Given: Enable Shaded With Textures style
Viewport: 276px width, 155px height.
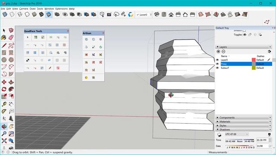Looking at the screenshot, I should (x=41, y=14).
